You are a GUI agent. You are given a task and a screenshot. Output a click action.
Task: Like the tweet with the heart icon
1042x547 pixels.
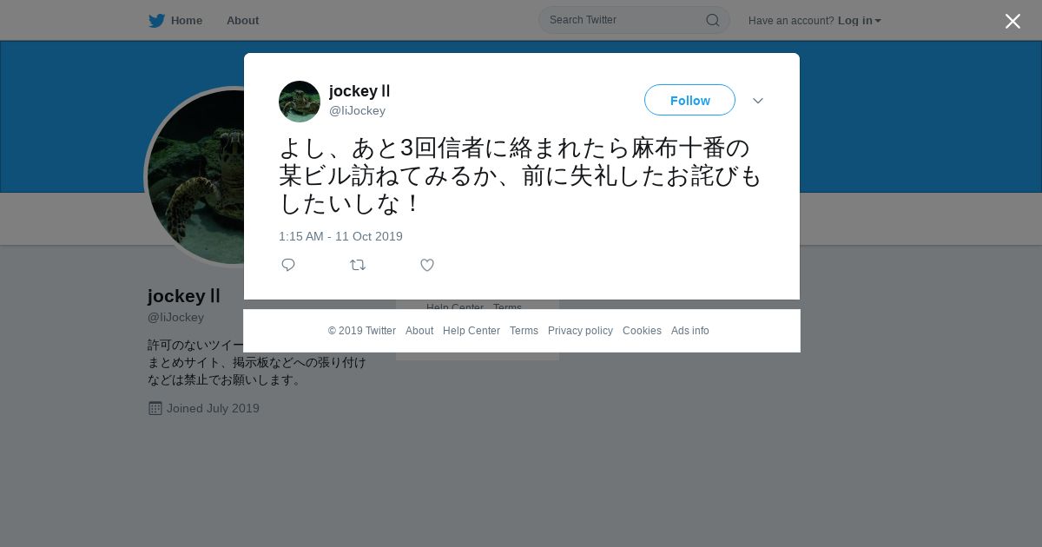pos(427,265)
